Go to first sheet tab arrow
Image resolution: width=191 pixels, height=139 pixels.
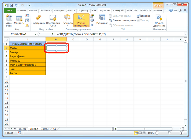[6, 129]
